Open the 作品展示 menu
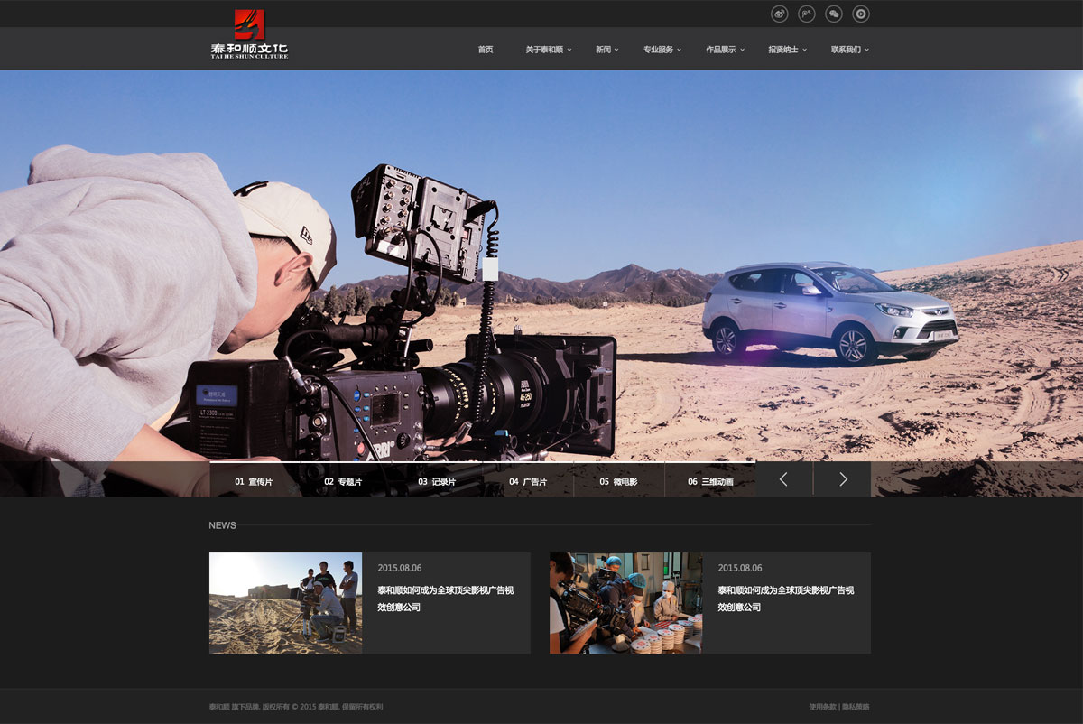 coord(725,50)
